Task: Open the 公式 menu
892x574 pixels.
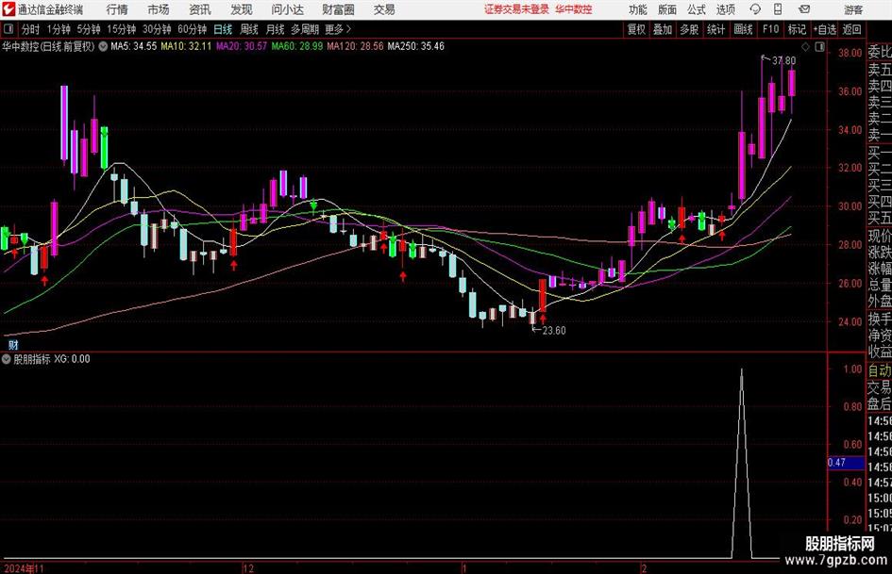Action: 697,9
